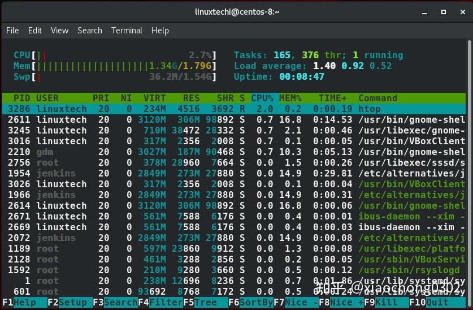Sort by PRI column header
The height and width of the screenshot is (310, 473).
point(101,98)
